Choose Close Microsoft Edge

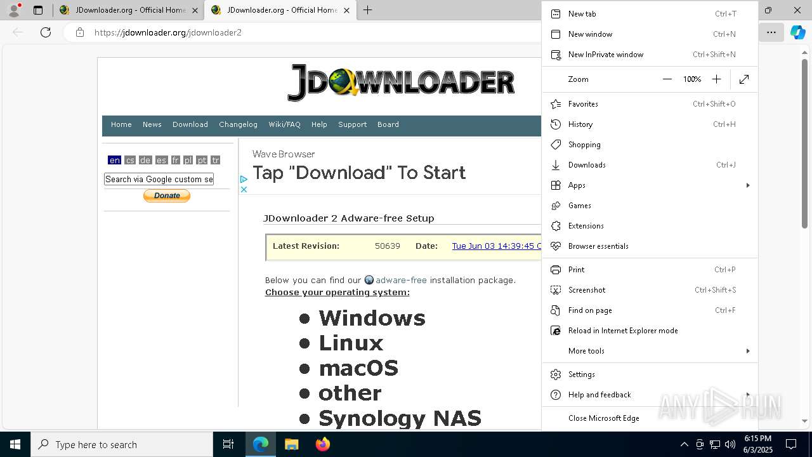[650, 418]
